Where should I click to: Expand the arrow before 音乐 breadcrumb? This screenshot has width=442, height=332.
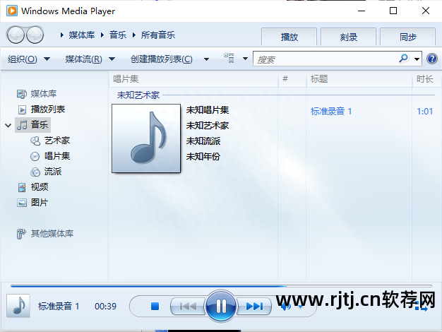102,35
